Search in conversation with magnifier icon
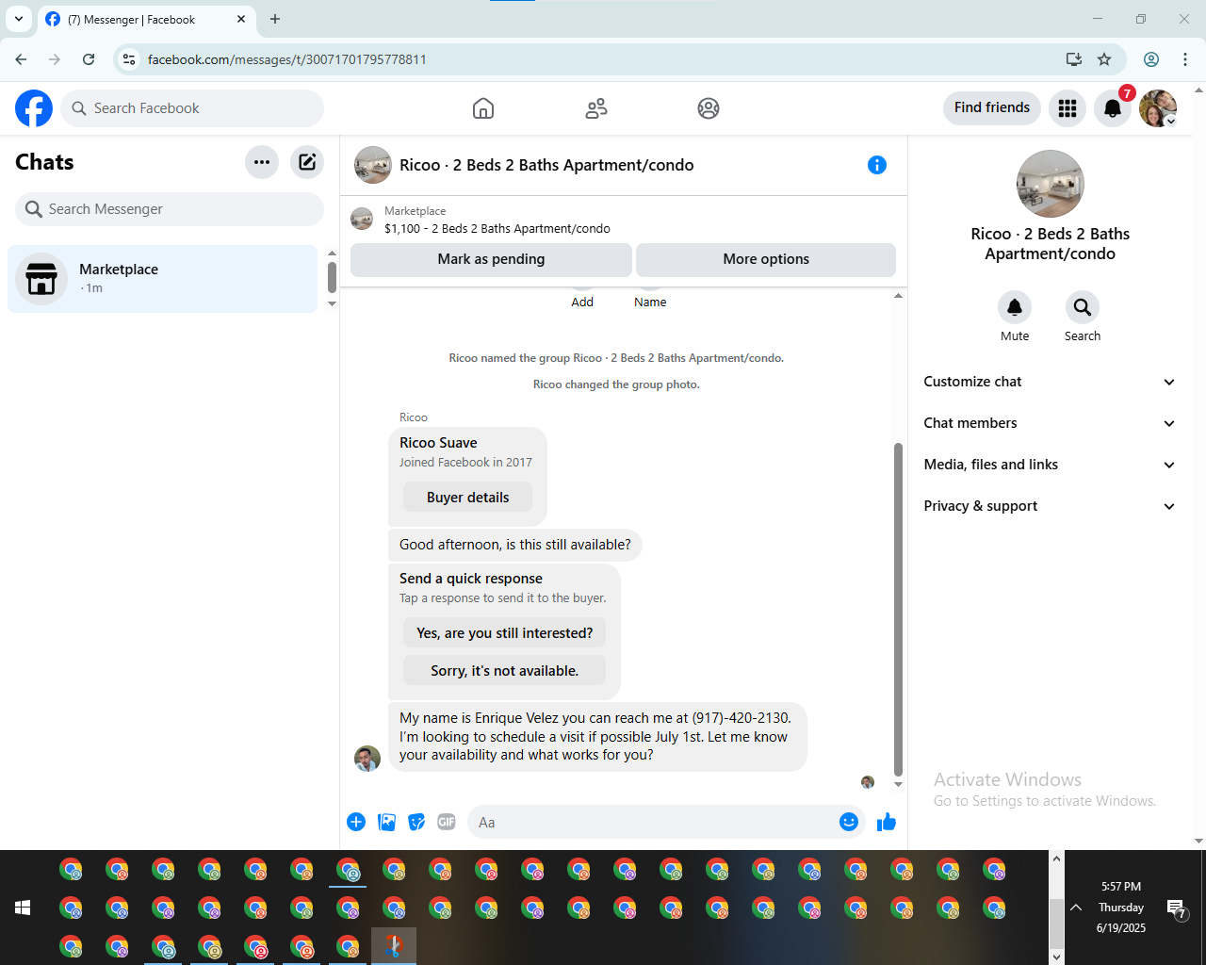Screen dimensions: 1206x965 [1083, 307]
